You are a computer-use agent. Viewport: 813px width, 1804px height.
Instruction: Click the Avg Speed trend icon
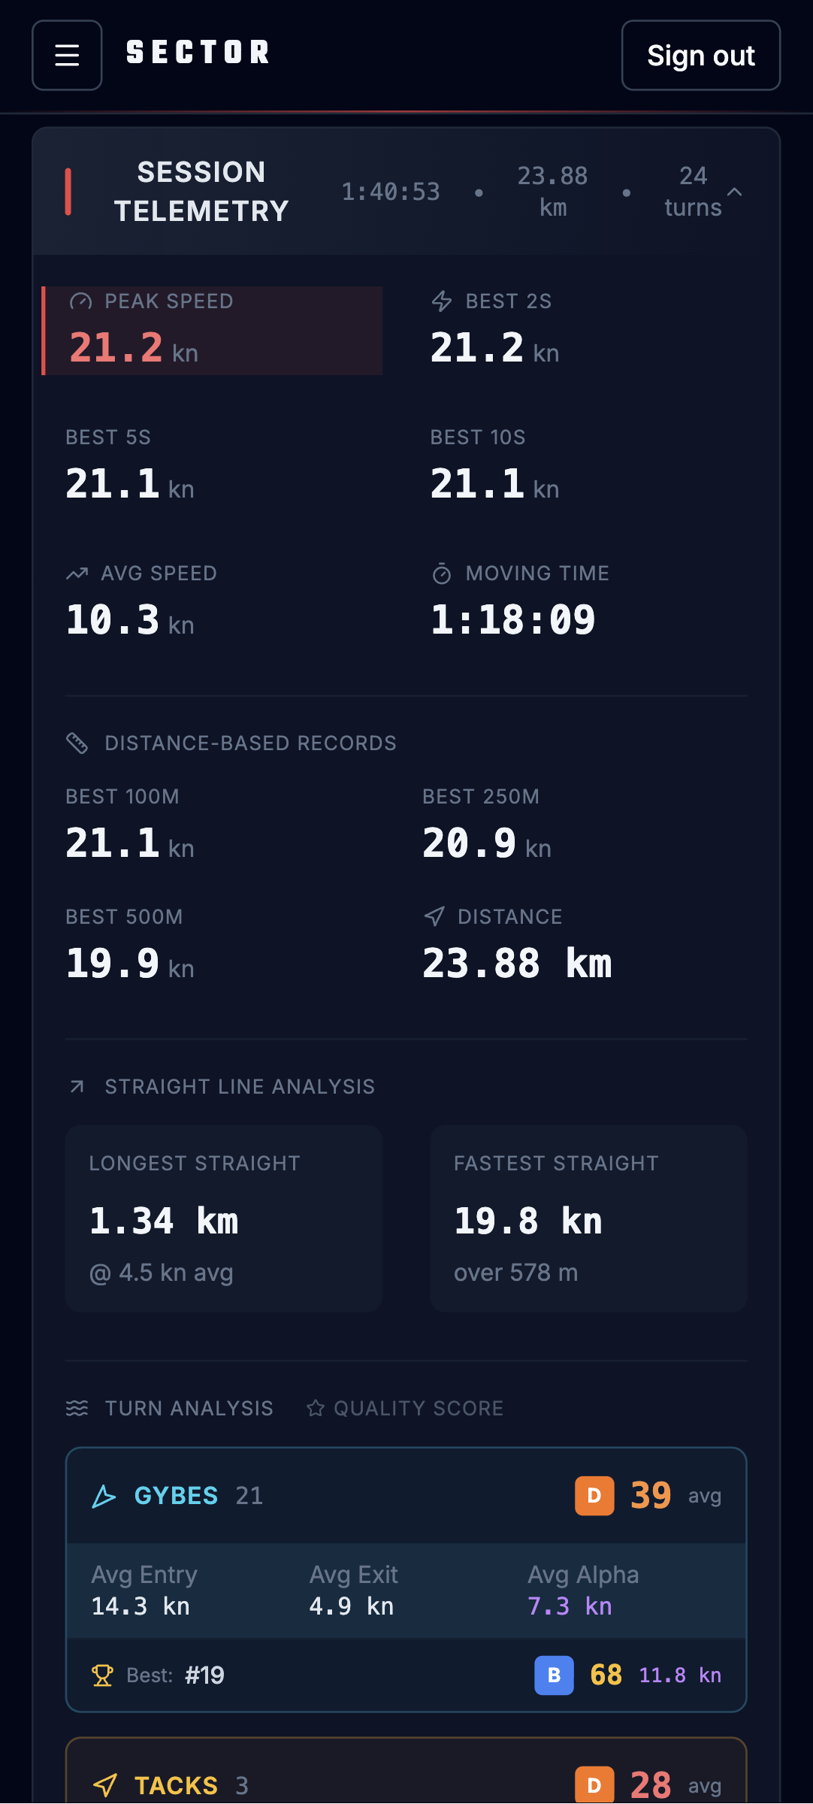coord(77,574)
